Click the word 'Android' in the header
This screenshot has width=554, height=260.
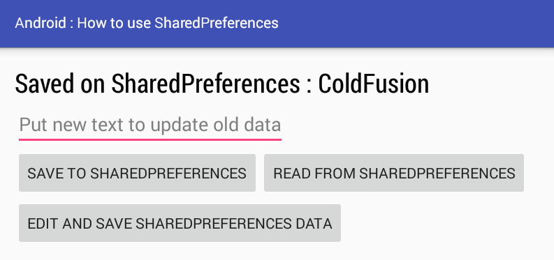point(41,23)
